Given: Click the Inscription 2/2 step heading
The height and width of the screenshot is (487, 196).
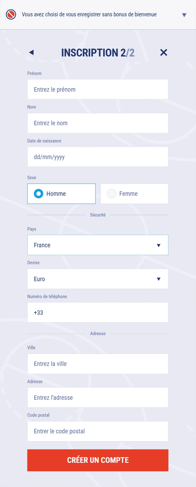Looking at the screenshot, I should pyautogui.click(x=98, y=53).
